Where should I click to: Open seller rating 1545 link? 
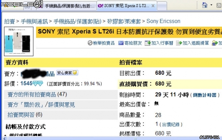(26, 83)
